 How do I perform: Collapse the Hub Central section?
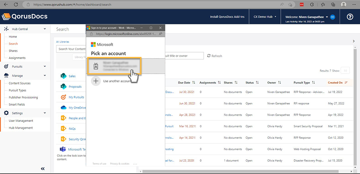click(x=45, y=29)
